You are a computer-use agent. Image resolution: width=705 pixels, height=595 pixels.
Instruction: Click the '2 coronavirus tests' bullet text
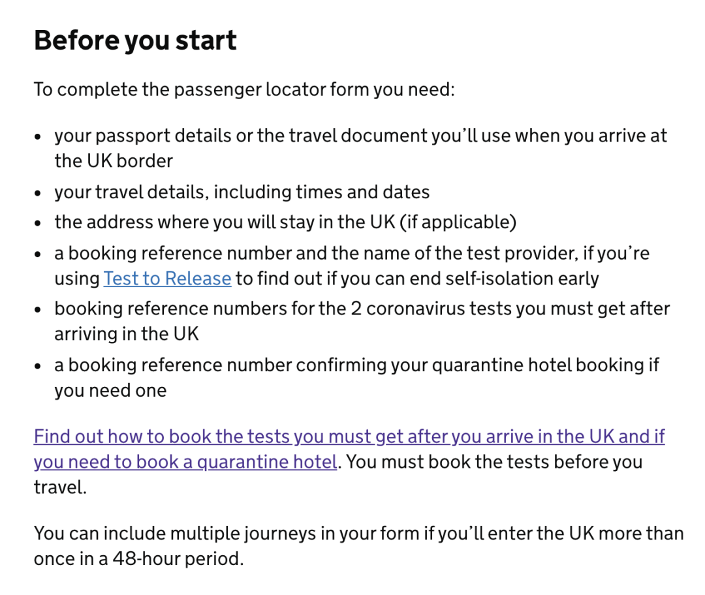click(362, 309)
